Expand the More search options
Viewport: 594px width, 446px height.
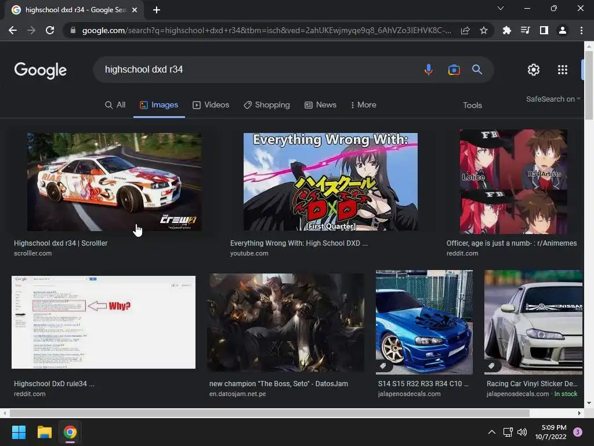[363, 105]
